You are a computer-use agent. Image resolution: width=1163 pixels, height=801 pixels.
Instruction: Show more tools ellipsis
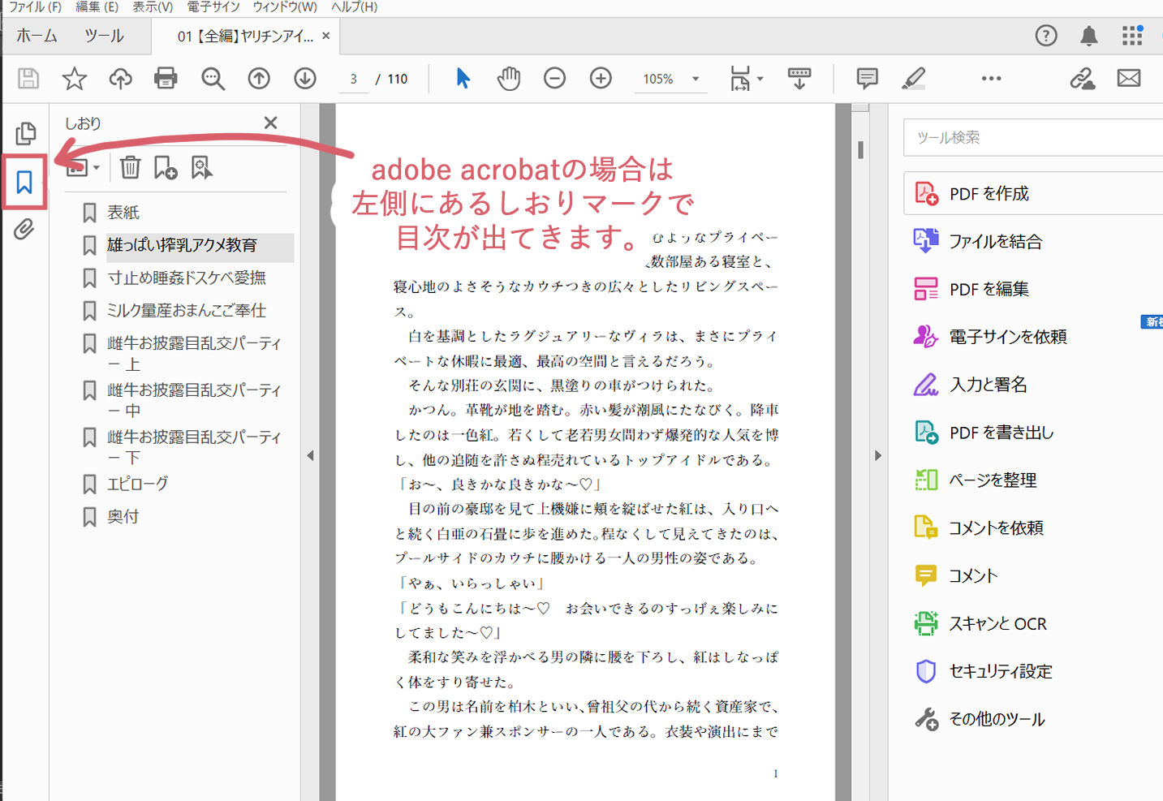(x=991, y=79)
